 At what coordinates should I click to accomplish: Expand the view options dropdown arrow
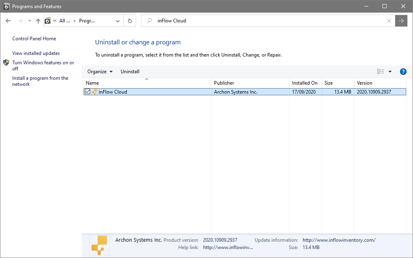[x=390, y=72]
